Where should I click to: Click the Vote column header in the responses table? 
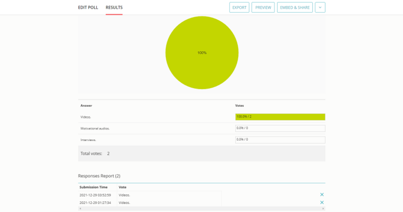click(122, 187)
